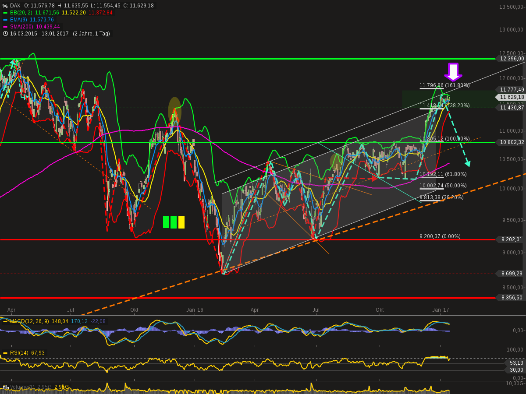Screen dimensions: 526x394
Task: Click the date range 16.03.2015 - 13.01.2017
Action: click(39, 34)
